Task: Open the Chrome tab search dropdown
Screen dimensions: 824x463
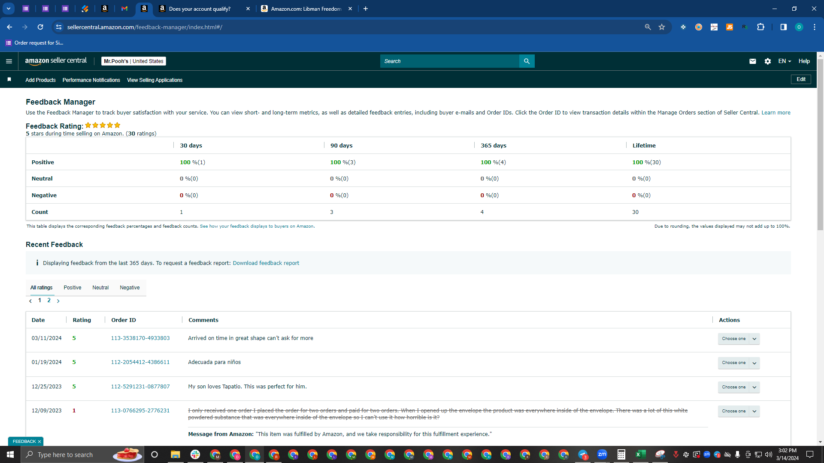Action: pos(8,9)
